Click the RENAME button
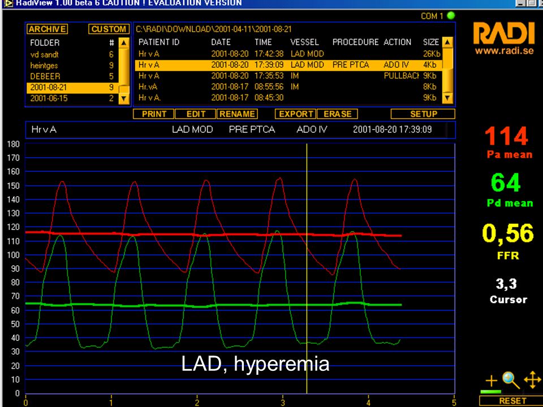The image size is (543, 407). (237, 114)
